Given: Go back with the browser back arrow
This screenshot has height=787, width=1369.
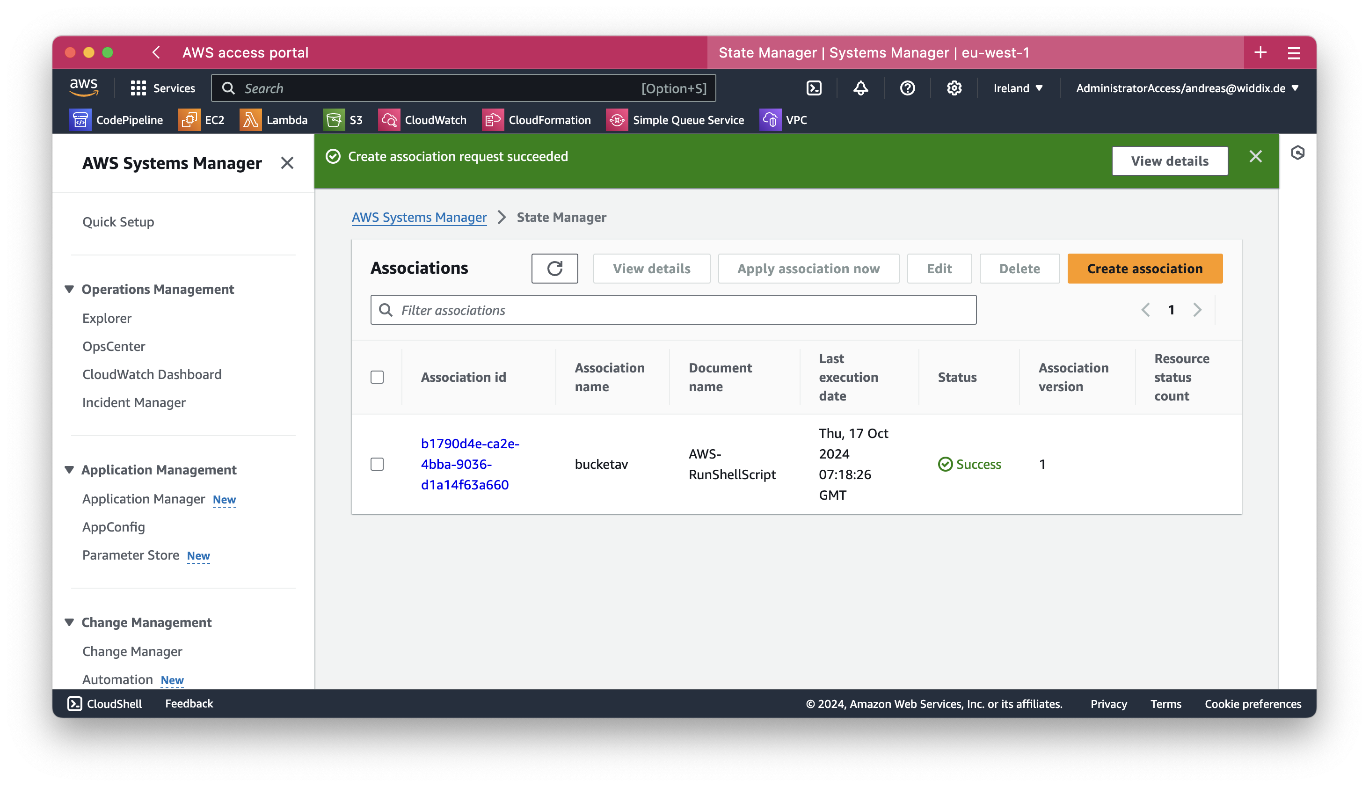Looking at the screenshot, I should point(156,52).
